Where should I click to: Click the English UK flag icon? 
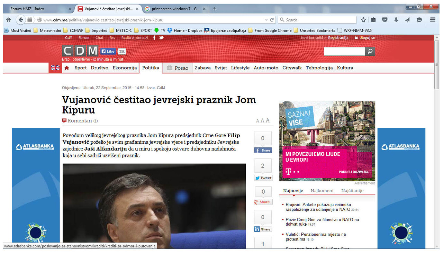click(55, 68)
